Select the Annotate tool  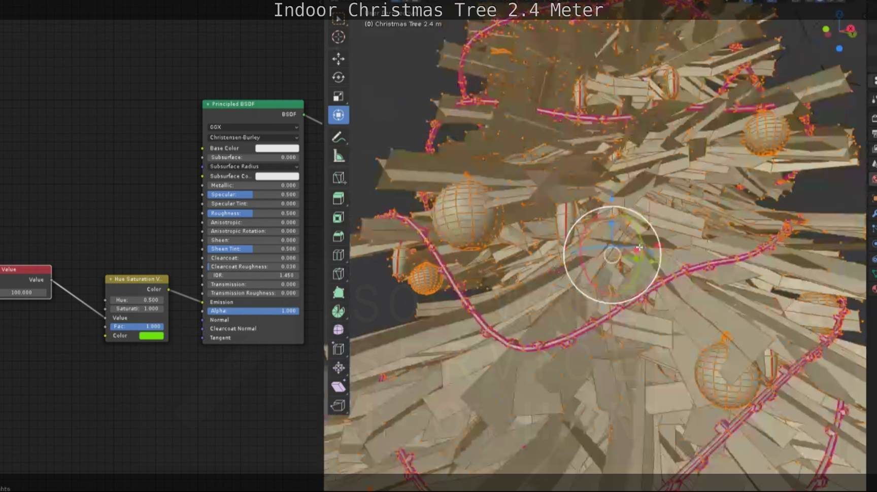coord(339,137)
